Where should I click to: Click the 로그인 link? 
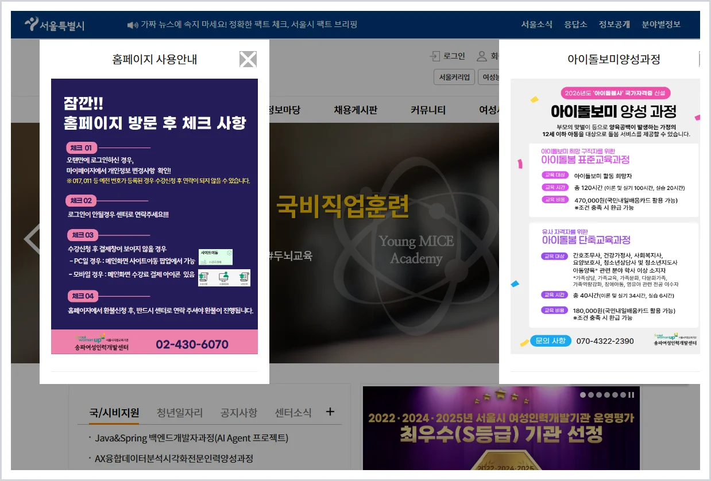pyautogui.click(x=454, y=56)
